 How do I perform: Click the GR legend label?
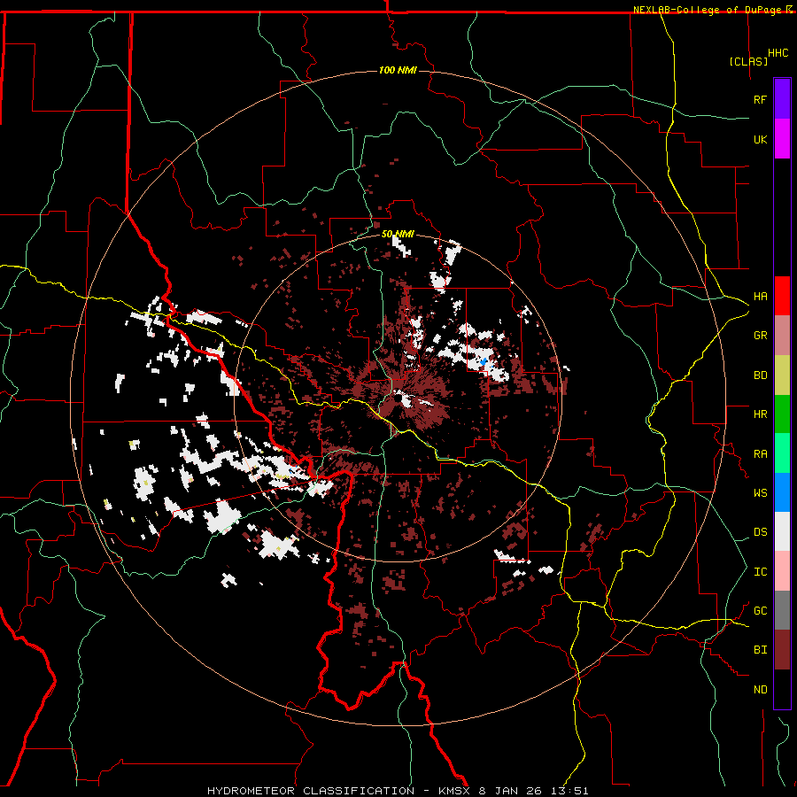tap(760, 336)
